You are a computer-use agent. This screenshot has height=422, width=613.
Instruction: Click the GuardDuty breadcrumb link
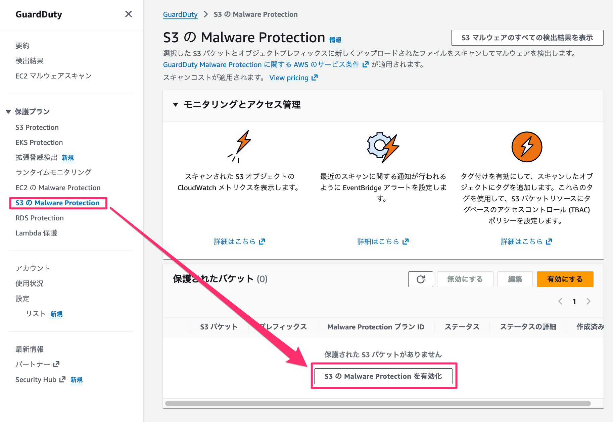(x=180, y=14)
